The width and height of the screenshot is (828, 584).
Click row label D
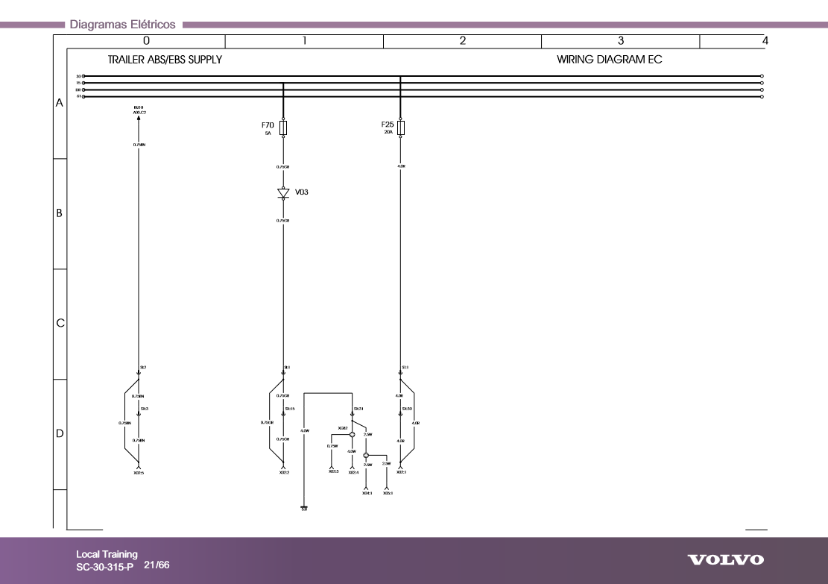coord(60,433)
